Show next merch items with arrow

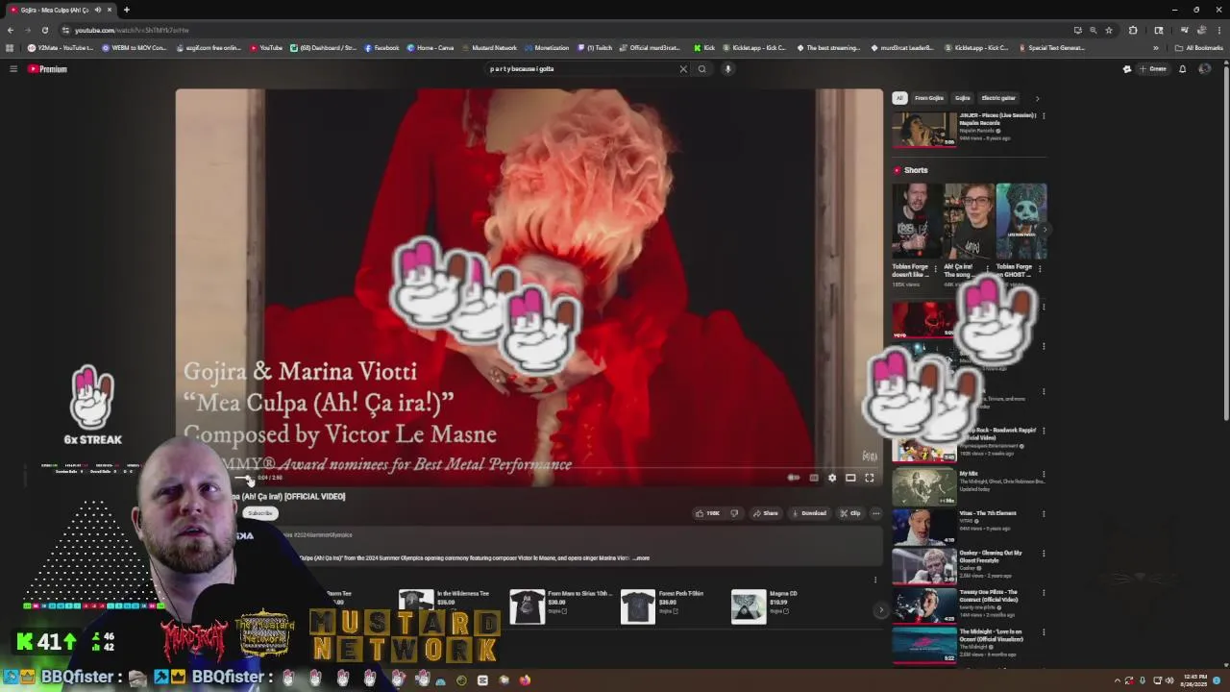tap(880, 609)
